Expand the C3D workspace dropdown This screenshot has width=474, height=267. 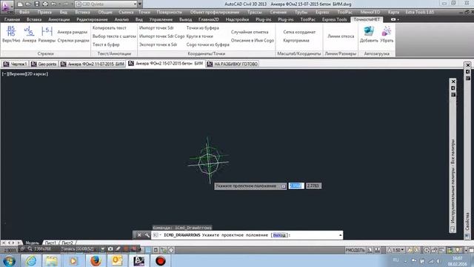[x=135, y=4]
